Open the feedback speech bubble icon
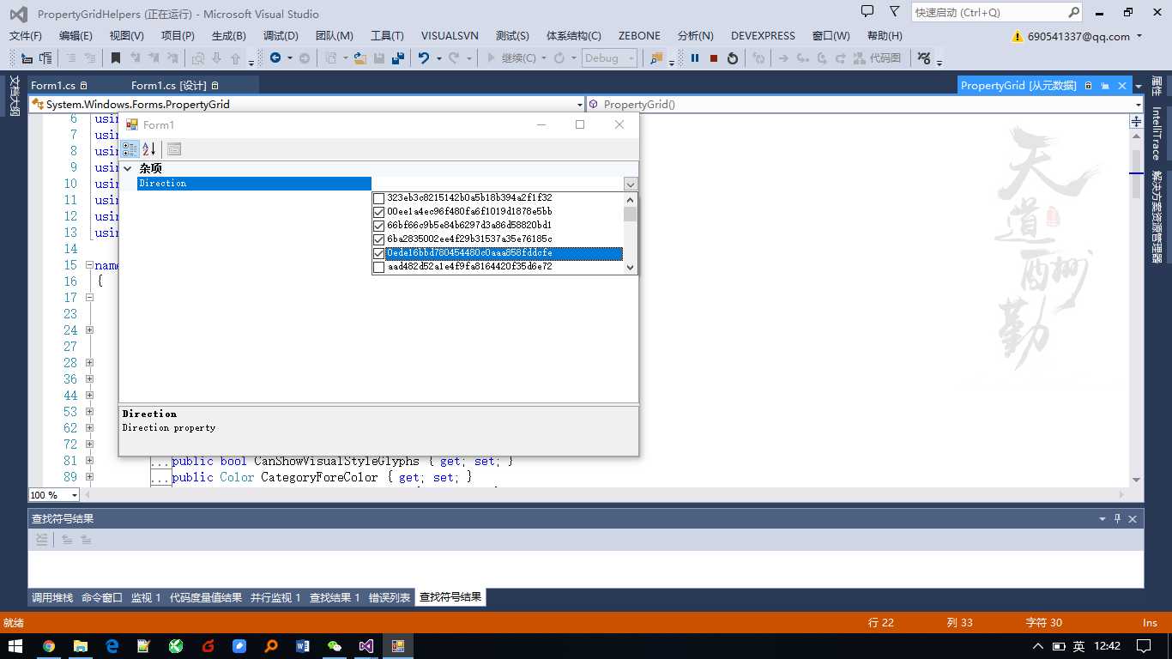Screen dimensions: 1172x659 (x=867, y=12)
